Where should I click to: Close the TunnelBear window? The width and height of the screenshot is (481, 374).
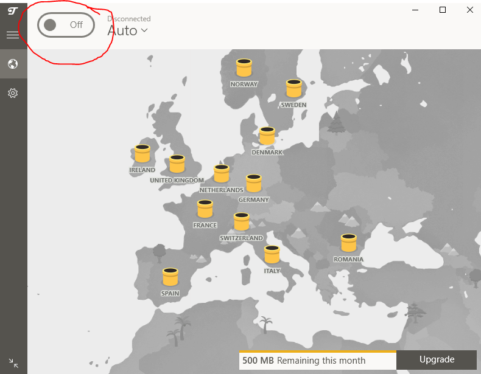(469, 10)
